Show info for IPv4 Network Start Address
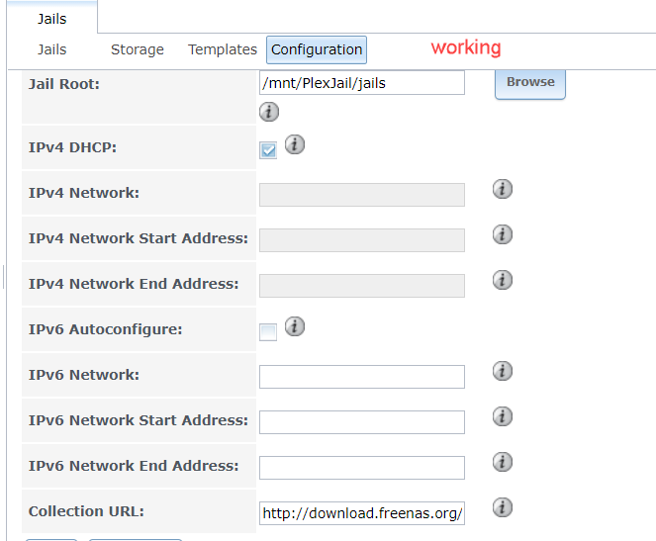Viewport: 656px width, 541px height. pyautogui.click(x=503, y=234)
